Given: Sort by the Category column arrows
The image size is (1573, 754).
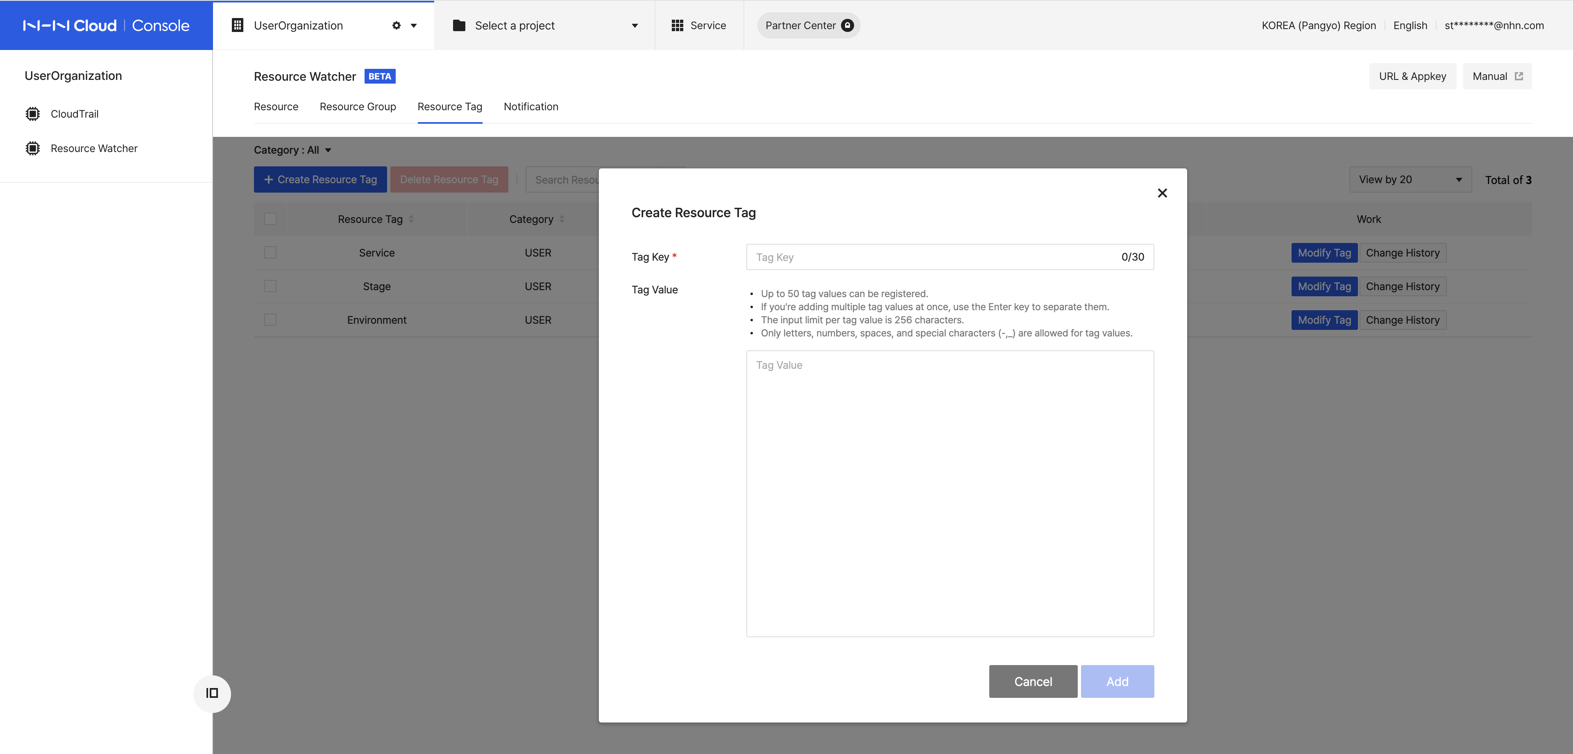Looking at the screenshot, I should (562, 219).
